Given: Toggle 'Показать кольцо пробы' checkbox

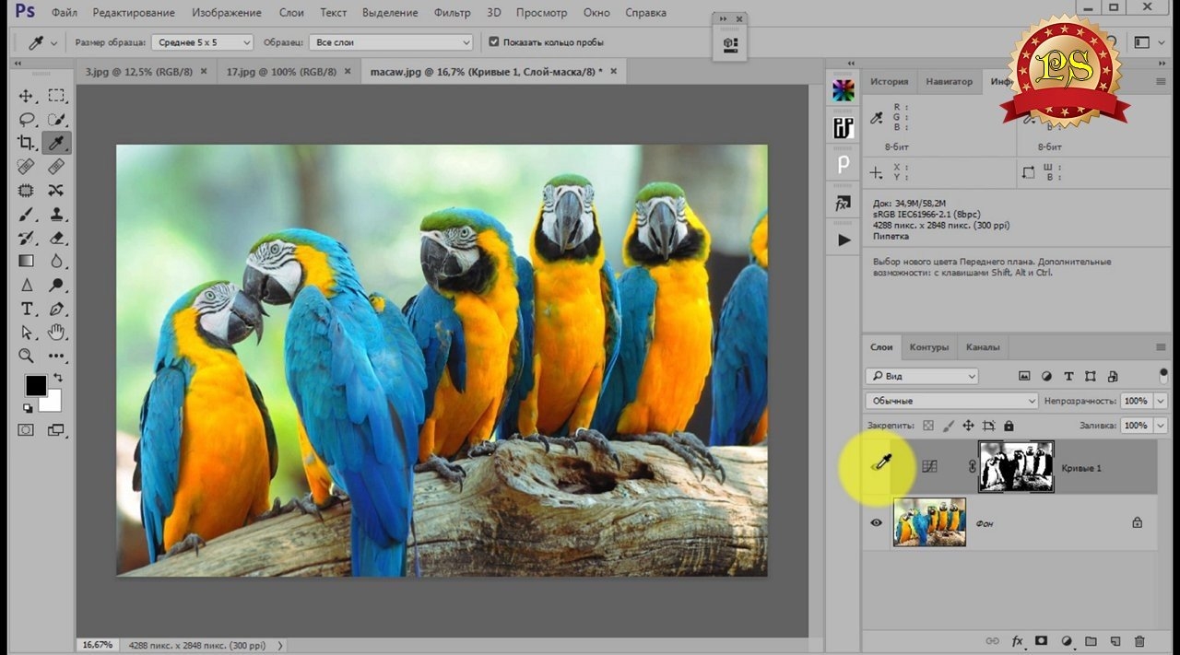Looking at the screenshot, I should coord(494,42).
